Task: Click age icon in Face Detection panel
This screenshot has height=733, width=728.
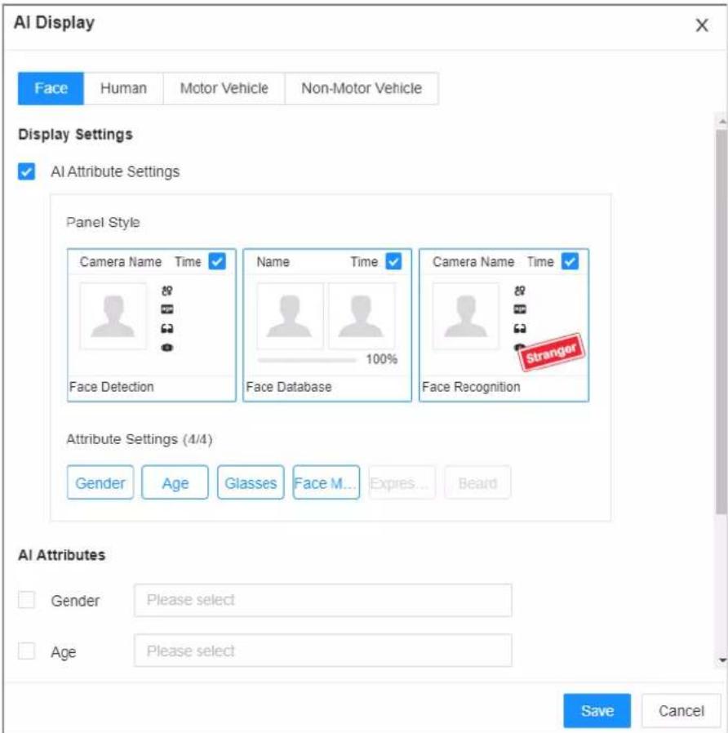Action: click(166, 309)
